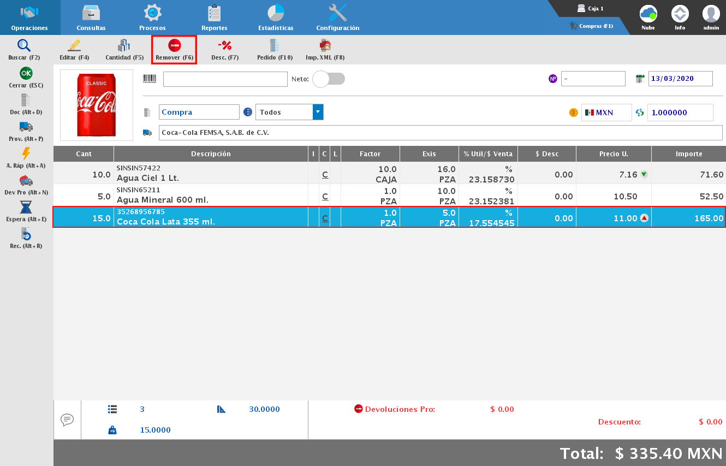
Task: Click the barcode input field
Action: tap(225, 79)
